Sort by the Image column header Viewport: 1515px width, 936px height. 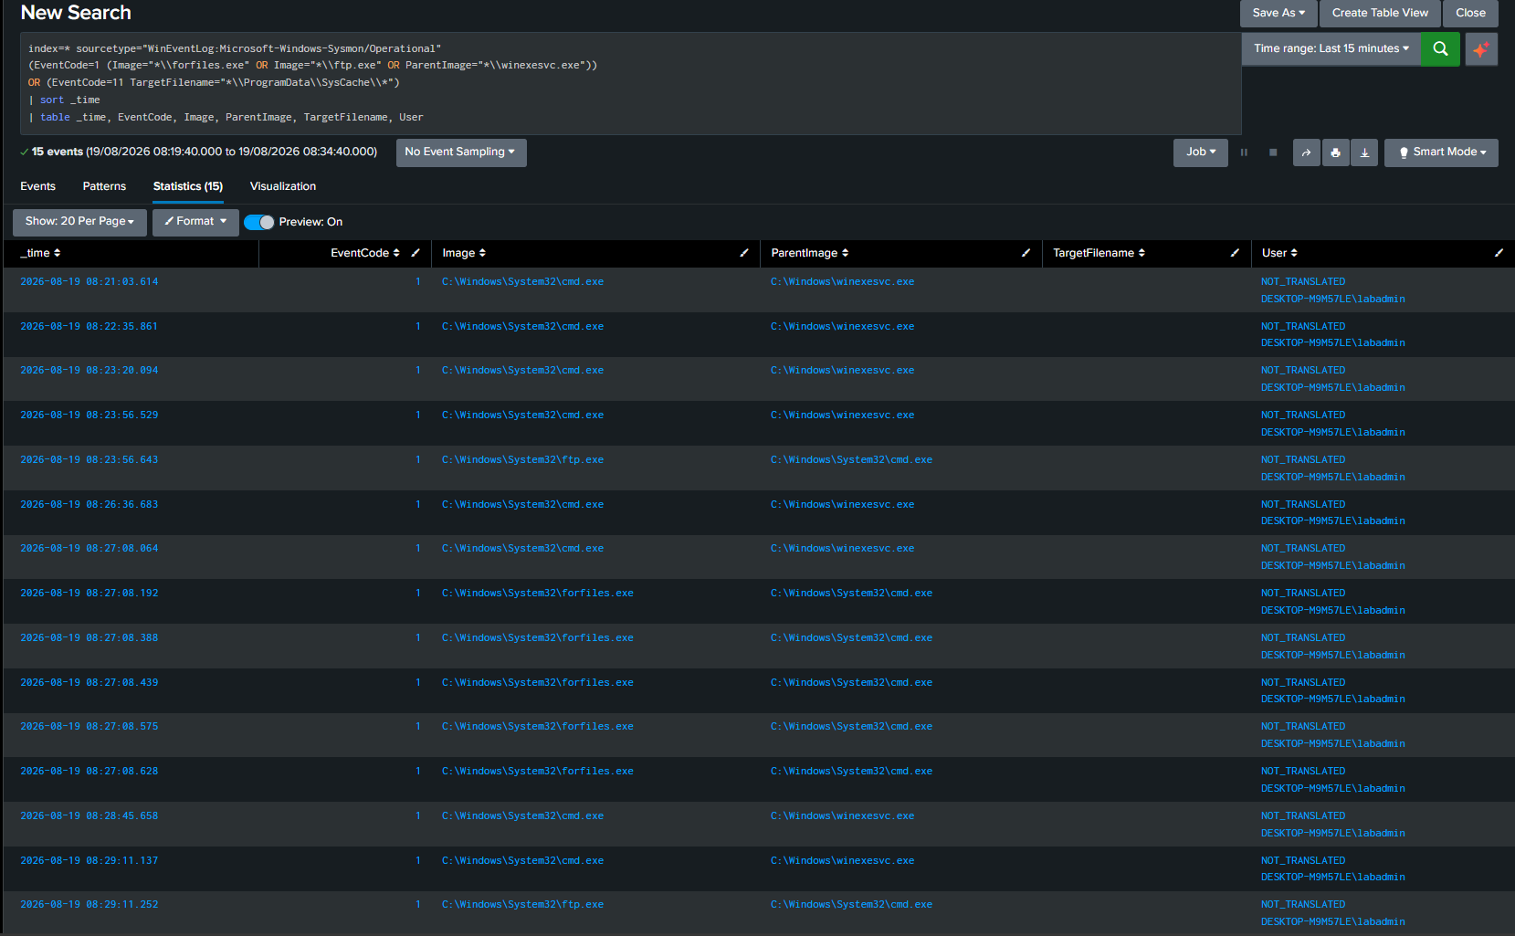[464, 253]
